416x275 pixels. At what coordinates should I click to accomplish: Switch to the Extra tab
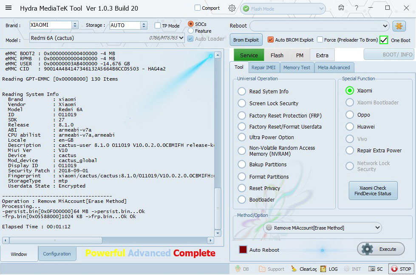[322, 55]
